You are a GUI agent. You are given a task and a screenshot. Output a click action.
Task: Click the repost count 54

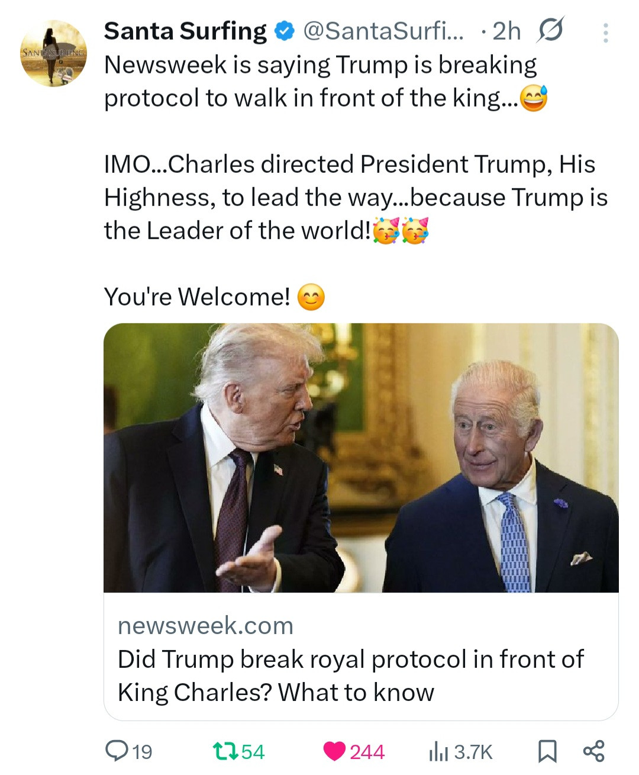[x=253, y=752]
